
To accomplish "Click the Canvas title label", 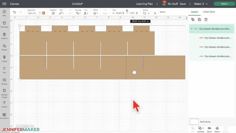I will pyautogui.click(x=14, y=4).
